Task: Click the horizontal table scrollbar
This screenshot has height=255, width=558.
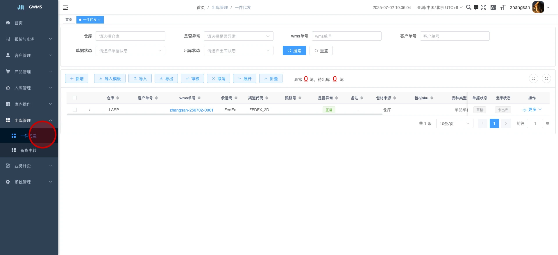Action: pos(224,115)
